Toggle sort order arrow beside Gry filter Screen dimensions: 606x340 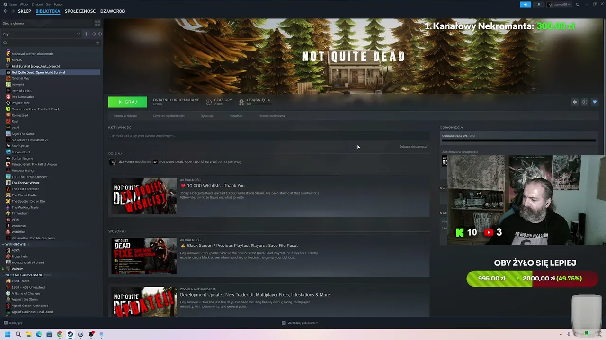click(86, 34)
